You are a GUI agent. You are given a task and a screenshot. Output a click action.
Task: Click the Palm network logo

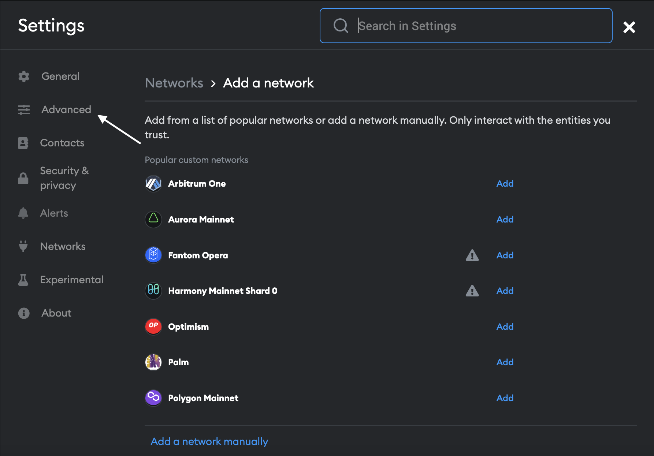(153, 362)
